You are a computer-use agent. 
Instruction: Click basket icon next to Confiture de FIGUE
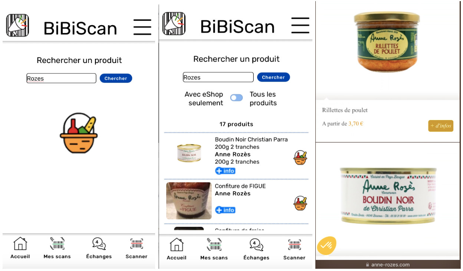pyautogui.click(x=300, y=203)
